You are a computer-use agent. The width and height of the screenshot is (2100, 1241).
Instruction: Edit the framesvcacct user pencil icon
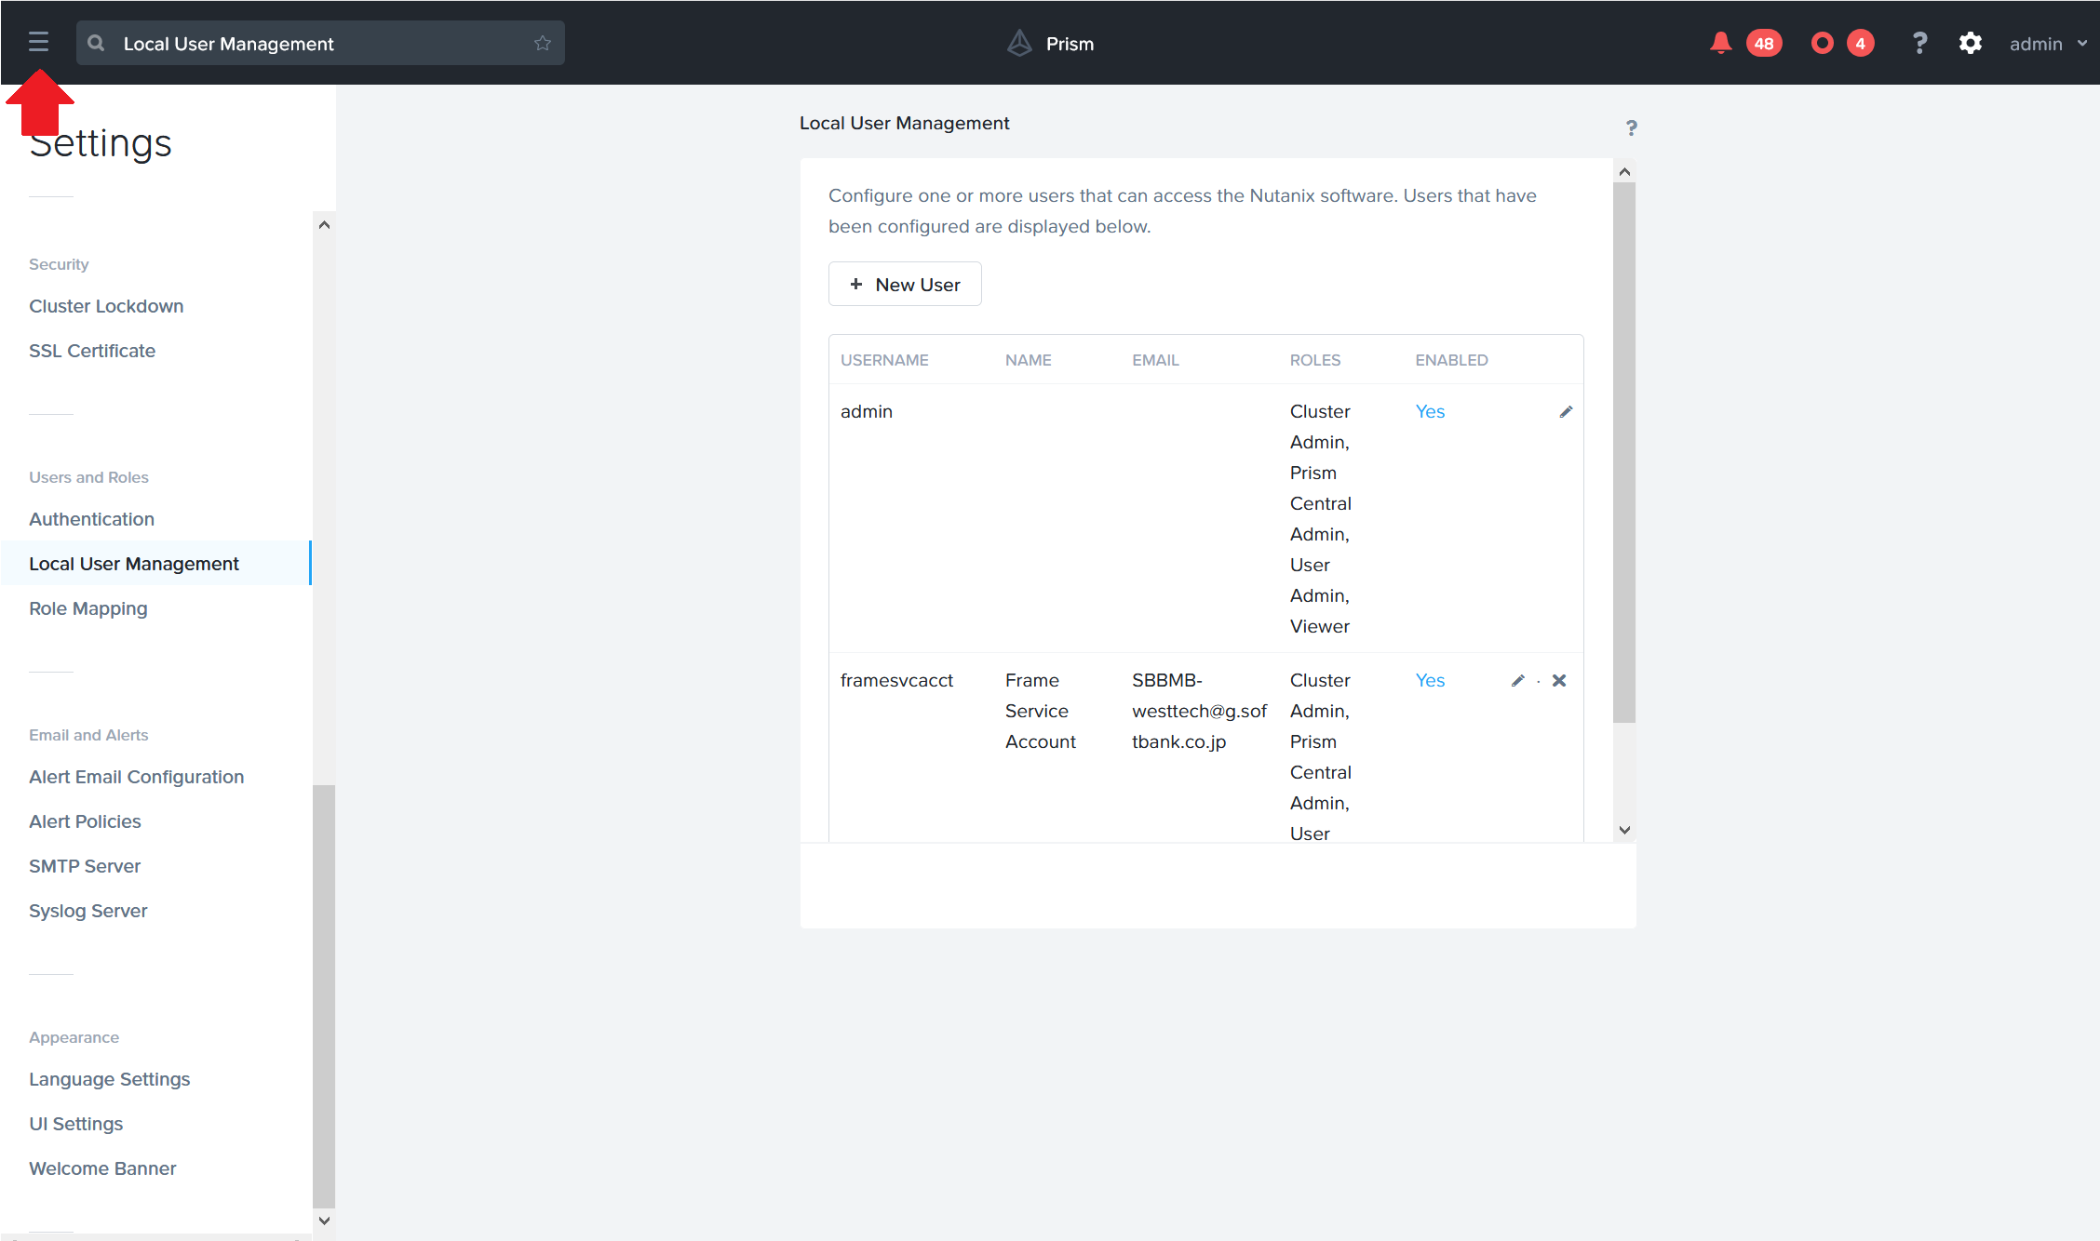(1517, 680)
